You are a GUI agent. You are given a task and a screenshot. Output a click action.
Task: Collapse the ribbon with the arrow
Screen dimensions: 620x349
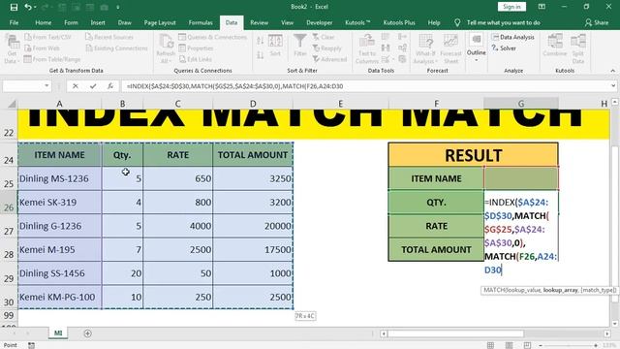click(x=613, y=71)
